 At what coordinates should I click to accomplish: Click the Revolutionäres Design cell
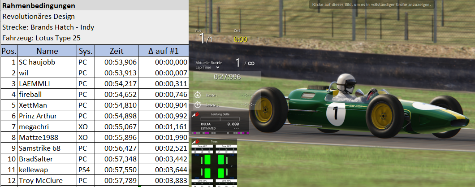pyautogui.click(x=94, y=16)
